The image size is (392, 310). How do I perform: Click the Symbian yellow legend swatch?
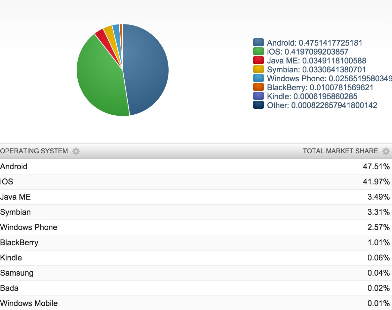pyautogui.click(x=258, y=69)
